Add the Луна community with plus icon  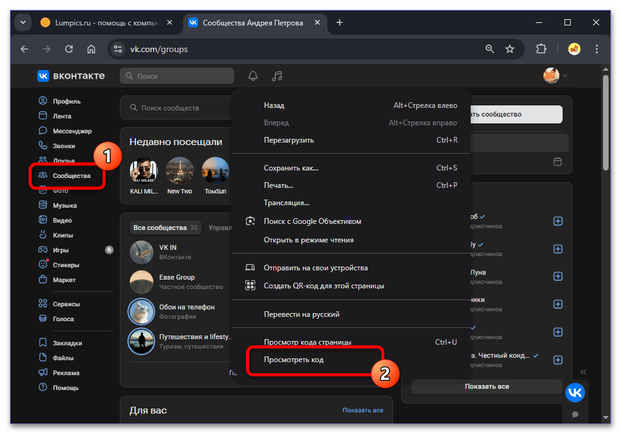558,277
